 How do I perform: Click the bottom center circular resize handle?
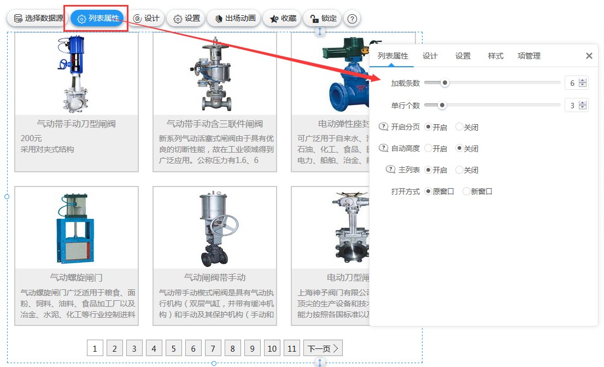214,363
